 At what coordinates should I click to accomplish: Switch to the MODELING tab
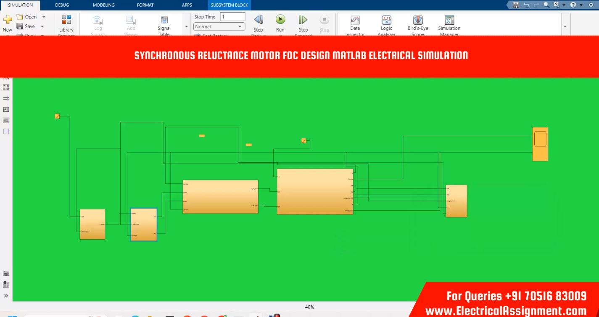click(103, 5)
